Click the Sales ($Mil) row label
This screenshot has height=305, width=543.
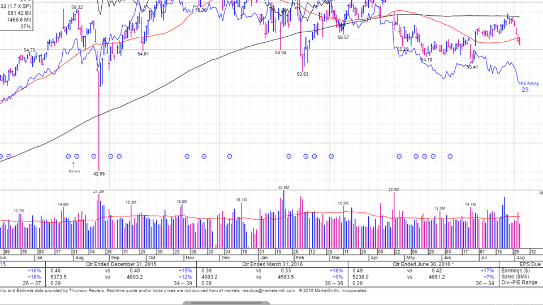click(515, 277)
